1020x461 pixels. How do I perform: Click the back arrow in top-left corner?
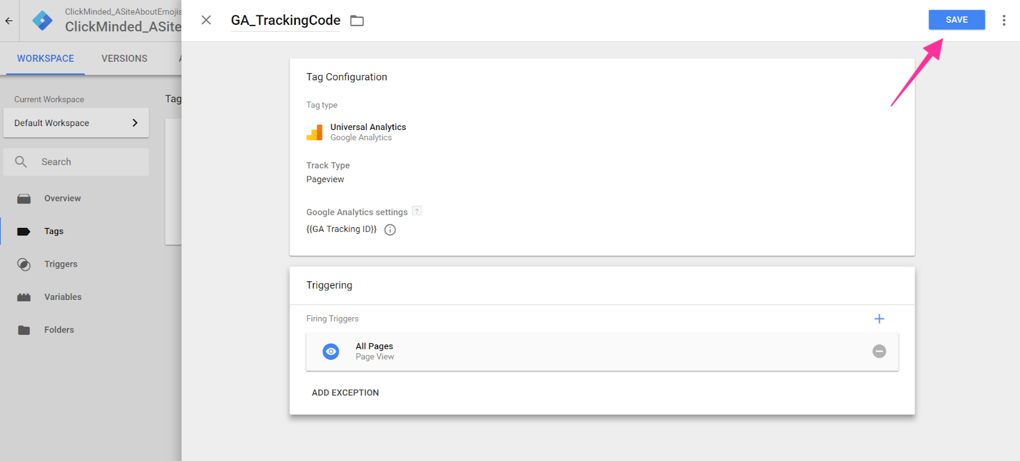click(x=9, y=20)
